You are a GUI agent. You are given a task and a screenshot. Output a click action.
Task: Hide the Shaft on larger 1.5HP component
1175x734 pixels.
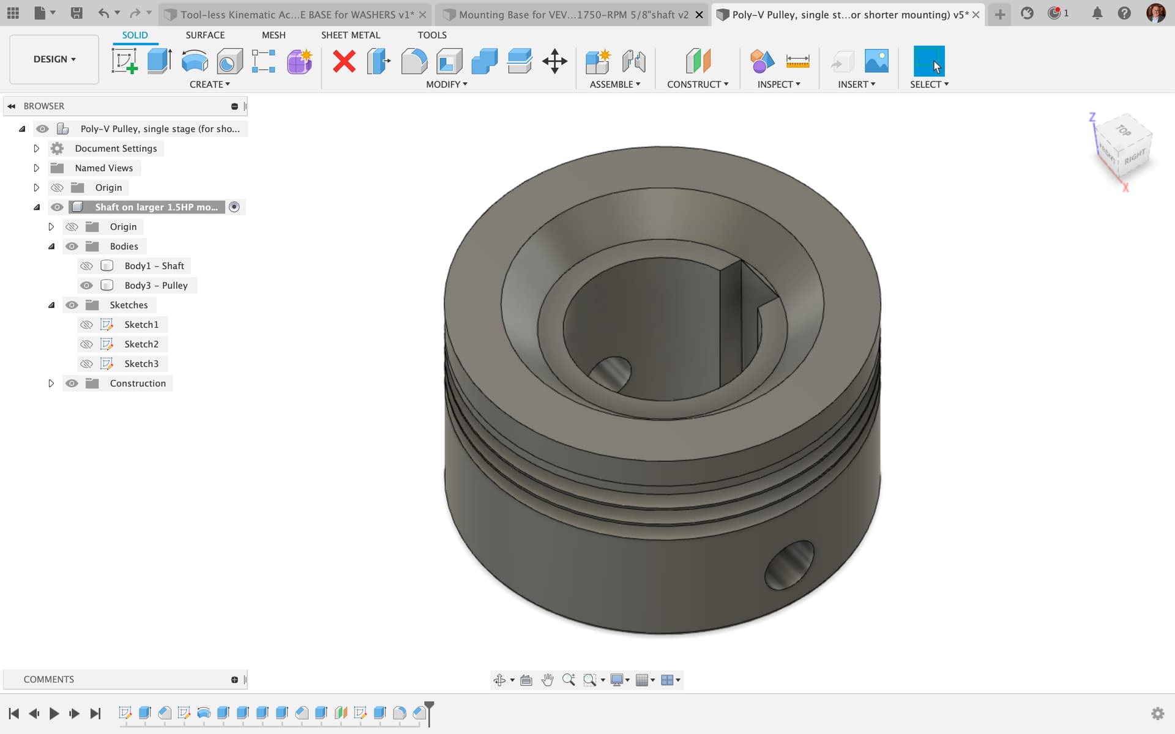click(57, 207)
